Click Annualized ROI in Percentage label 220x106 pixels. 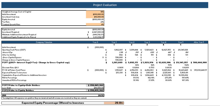(14, 80)
